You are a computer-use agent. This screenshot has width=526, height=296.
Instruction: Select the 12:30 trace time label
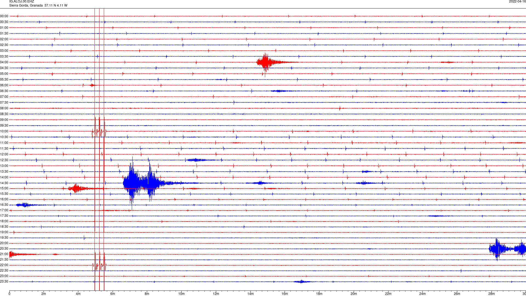[x=4, y=160]
